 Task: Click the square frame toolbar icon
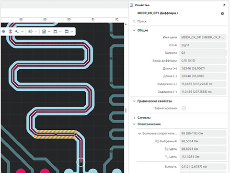55,32
